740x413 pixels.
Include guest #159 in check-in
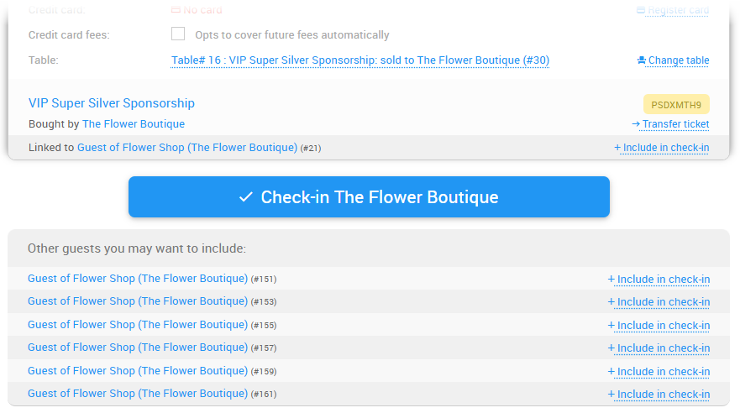[659, 372]
